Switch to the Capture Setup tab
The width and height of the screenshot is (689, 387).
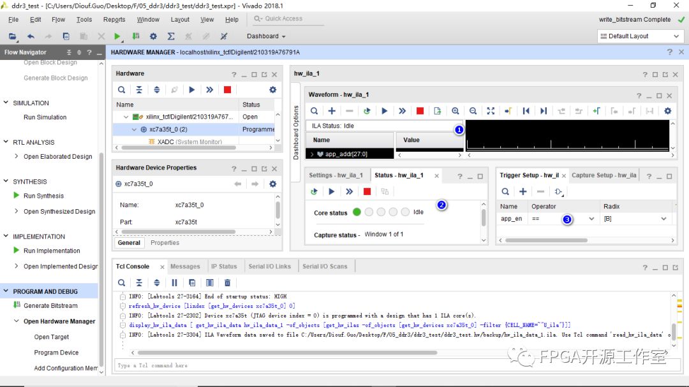[x=604, y=175]
